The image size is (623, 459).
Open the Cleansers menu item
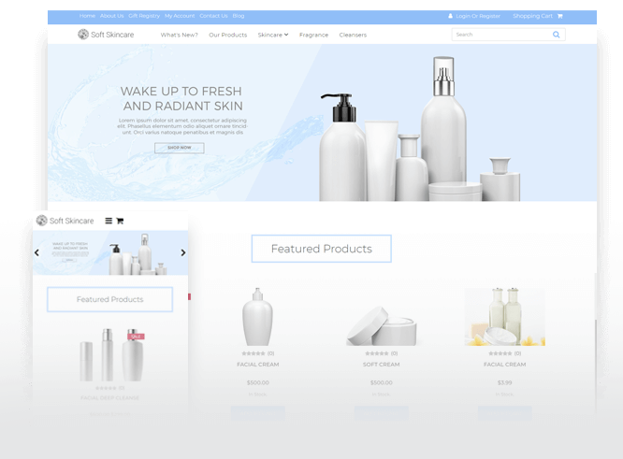(353, 35)
